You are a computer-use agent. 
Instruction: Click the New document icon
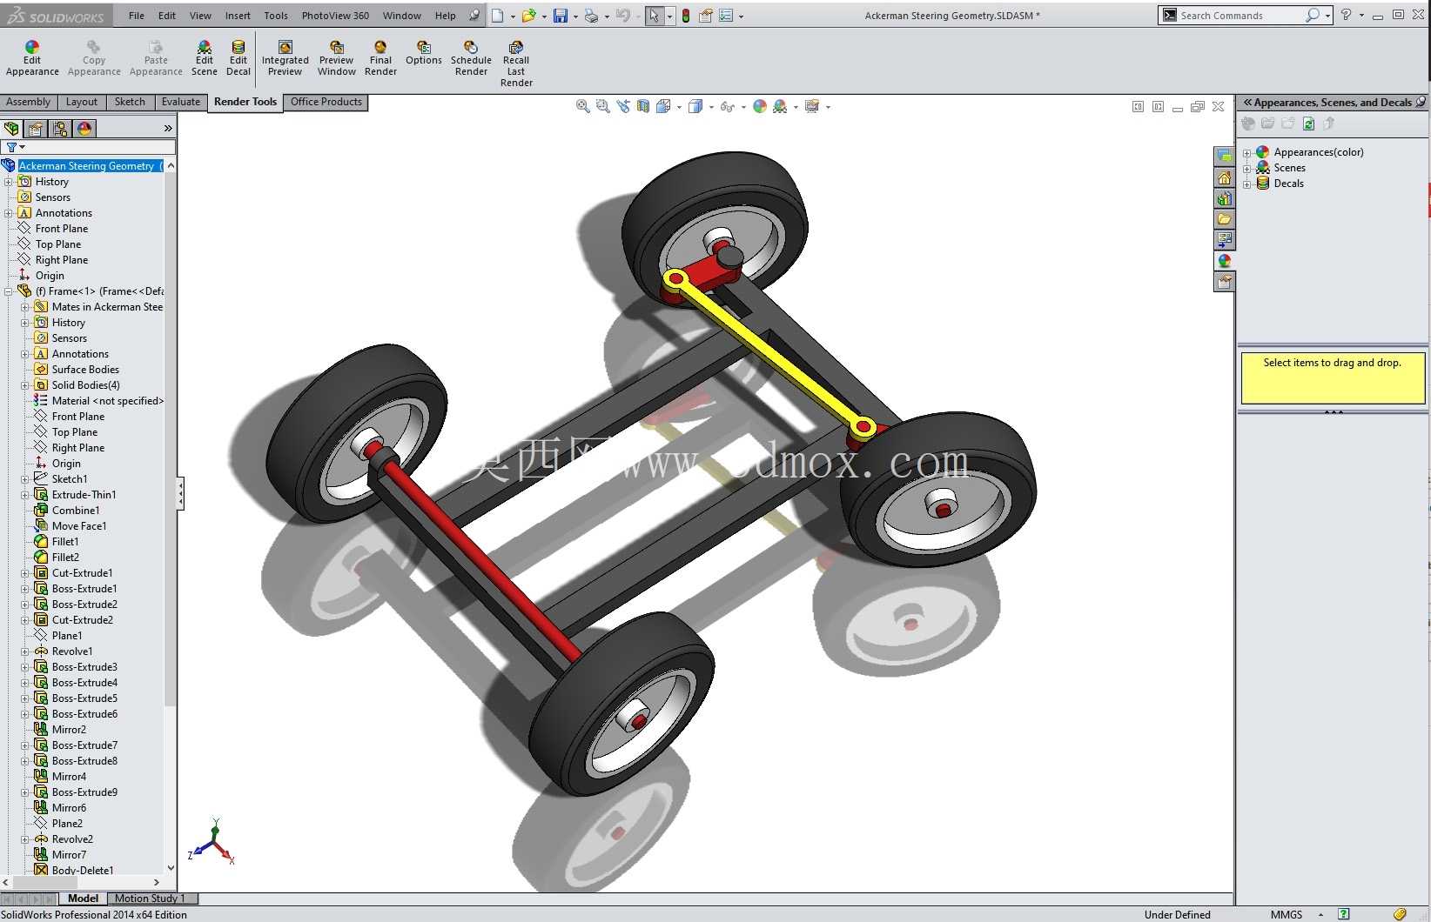tap(497, 16)
